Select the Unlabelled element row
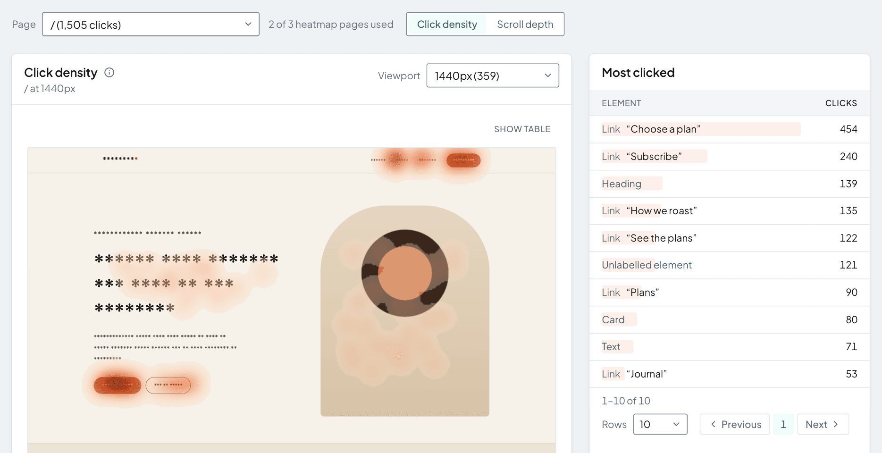The image size is (882, 453). pyautogui.click(x=729, y=265)
